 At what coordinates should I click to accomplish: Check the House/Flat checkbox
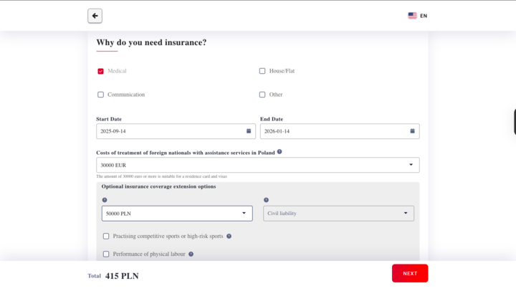262,72
